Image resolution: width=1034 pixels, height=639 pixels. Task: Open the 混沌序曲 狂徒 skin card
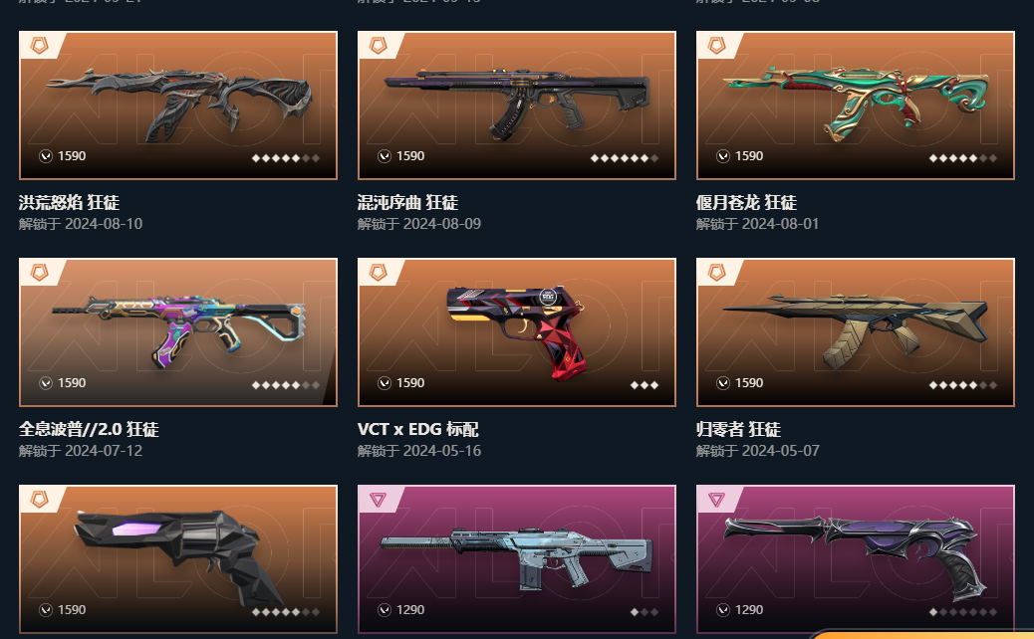[x=516, y=106]
